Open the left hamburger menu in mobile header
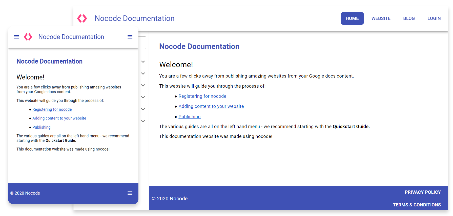453x216 pixels. point(16,37)
